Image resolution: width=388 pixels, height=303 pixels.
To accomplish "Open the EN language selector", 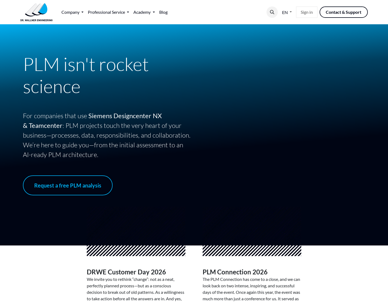I will (x=287, y=12).
